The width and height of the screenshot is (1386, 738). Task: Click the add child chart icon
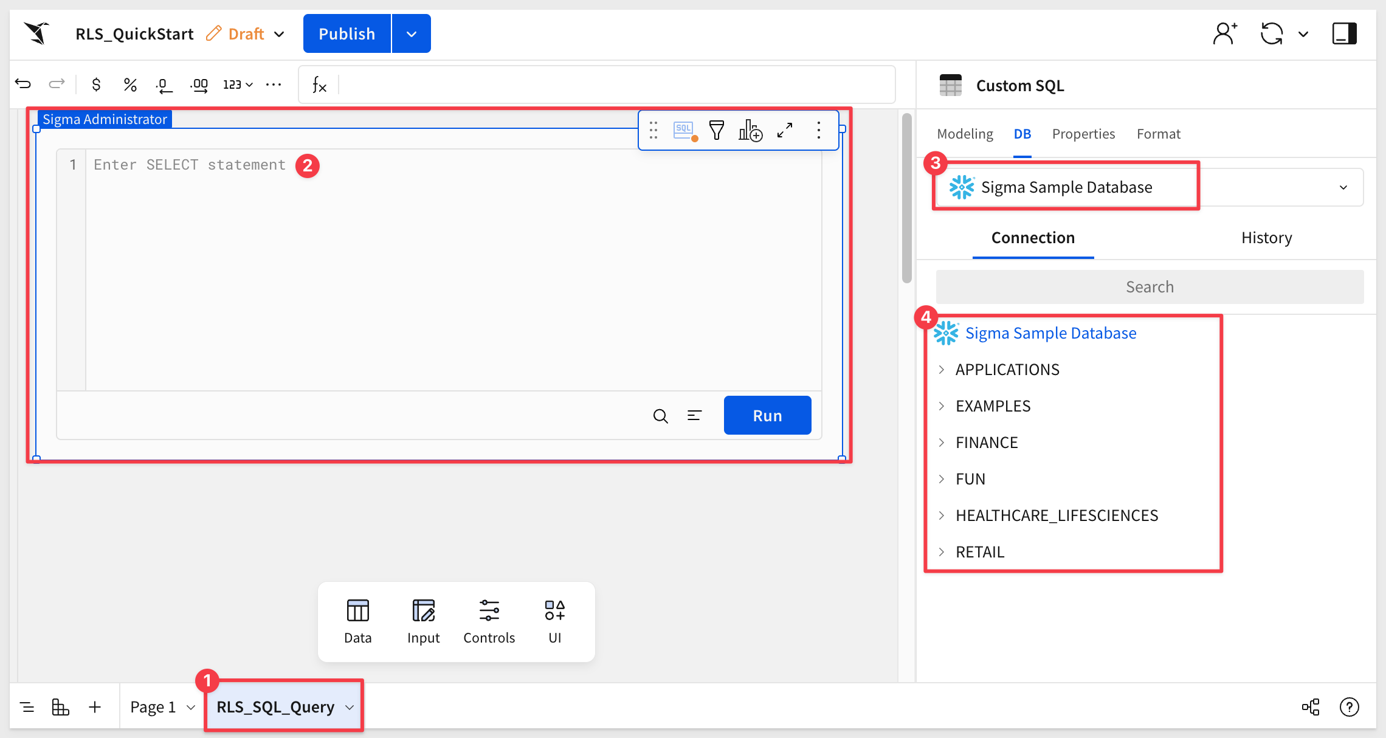pyautogui.click(x=750, y=130)
